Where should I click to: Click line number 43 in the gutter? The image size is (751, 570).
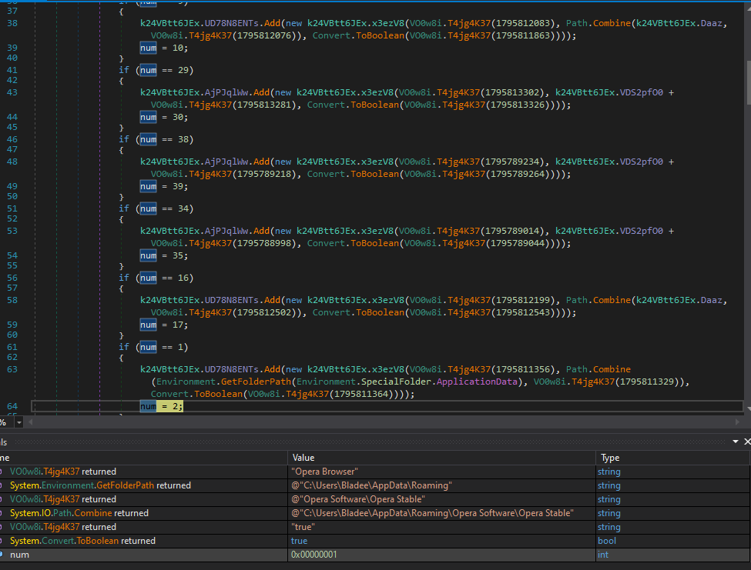[x=12, y=92]
